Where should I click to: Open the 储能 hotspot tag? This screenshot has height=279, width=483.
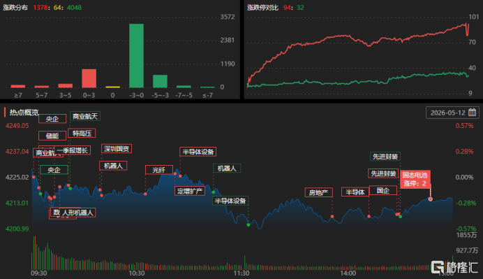(52, 136)
